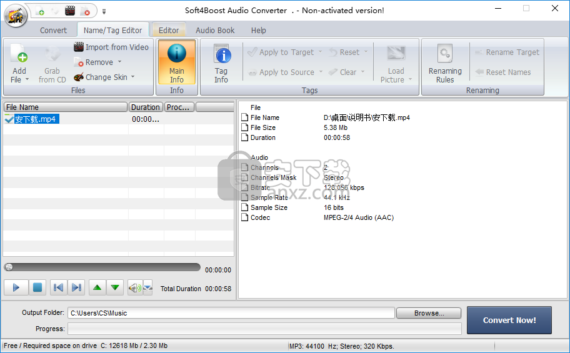Click quick access add file icon
The image size is (570, 353).
tap(39, 11)
